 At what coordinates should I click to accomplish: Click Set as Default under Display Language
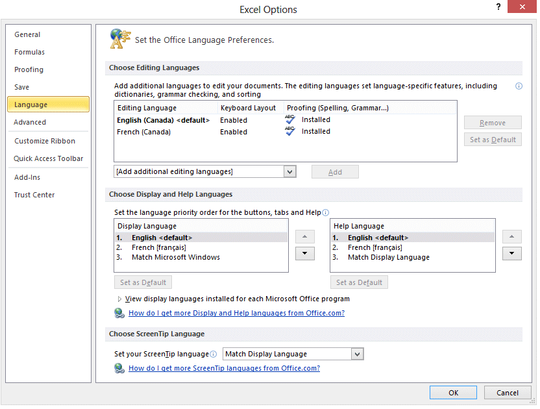tap(143, 282)
